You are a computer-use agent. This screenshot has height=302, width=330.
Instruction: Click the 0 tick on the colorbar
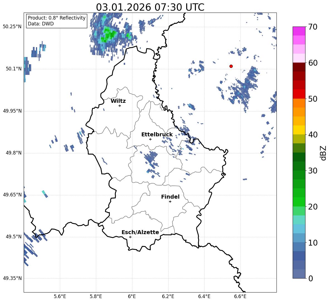point(310,278)
